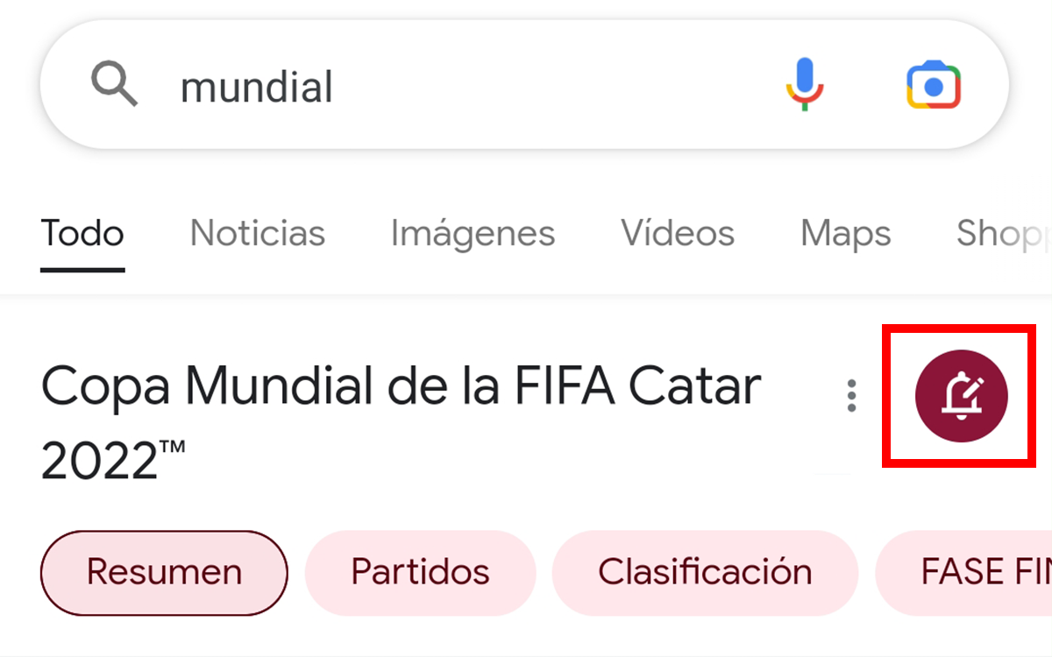
Task: Select the Resumen chip
Action: tap(164, 572)
